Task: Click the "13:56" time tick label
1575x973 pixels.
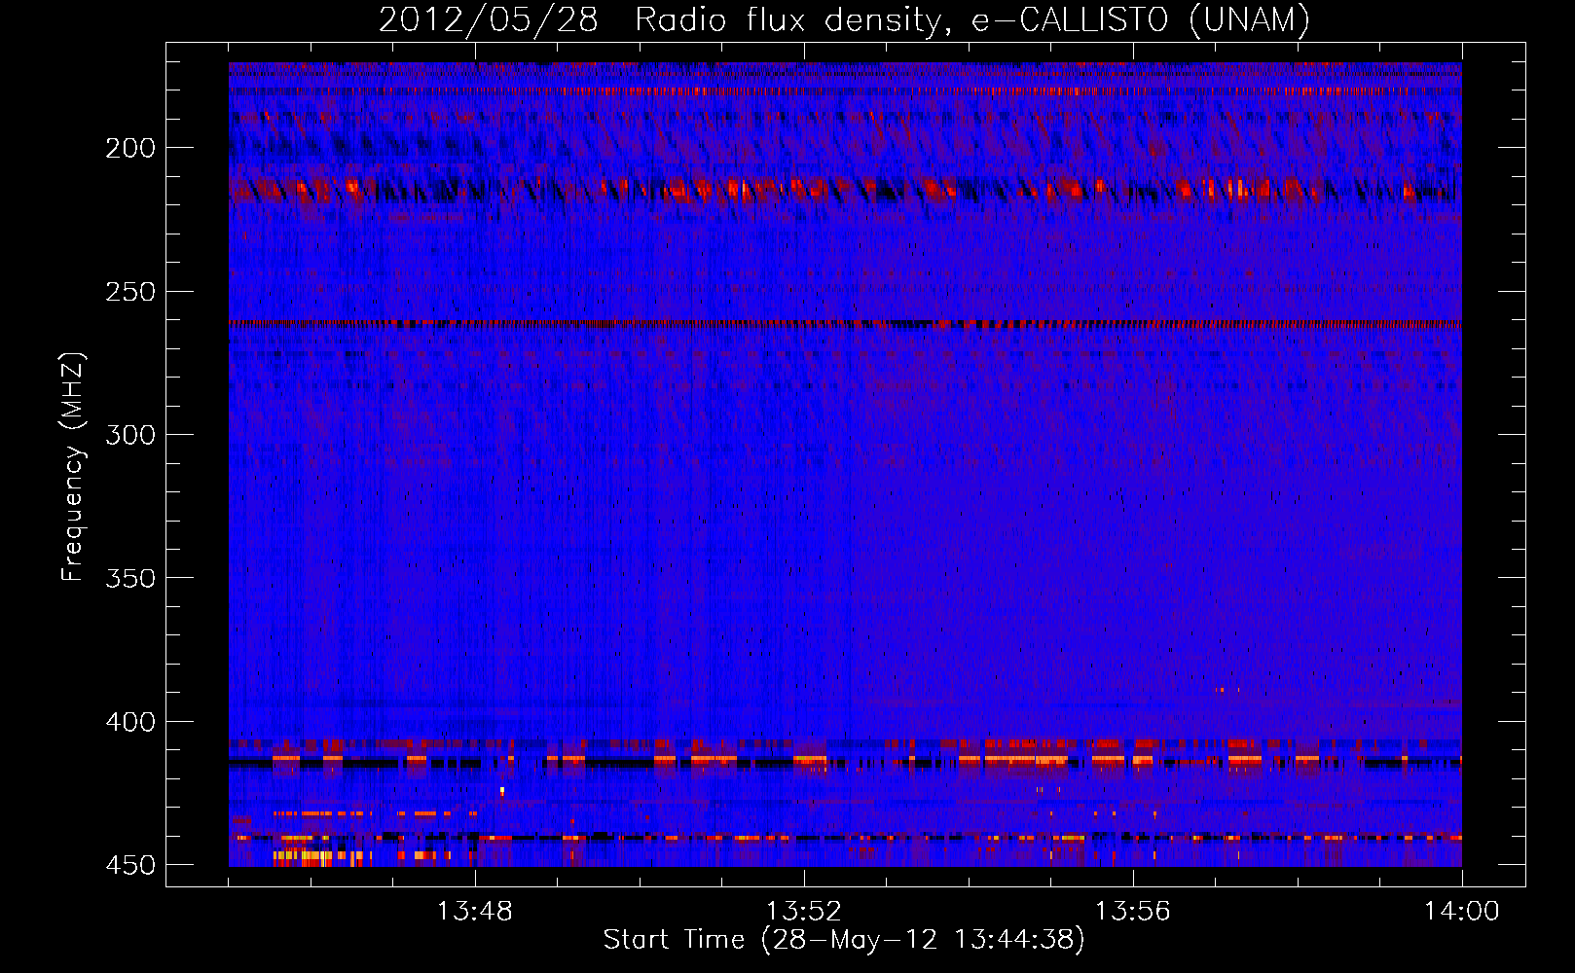Action: 1132,912
